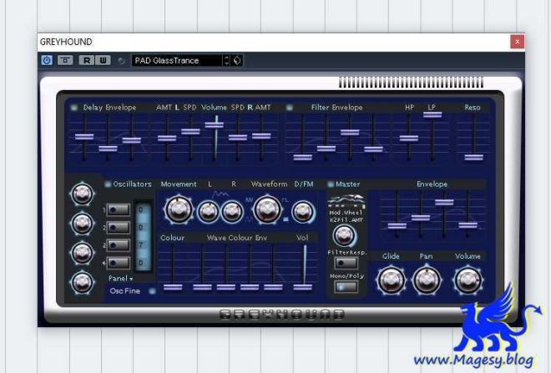Toggle the FilterResp. switch
The height and width of the screenshot is (373, 551).
pyautogui.click(x=346, y=263)
